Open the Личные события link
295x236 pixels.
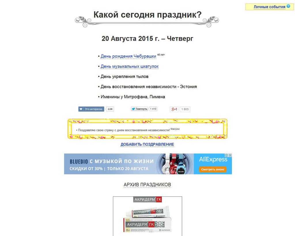269,7
